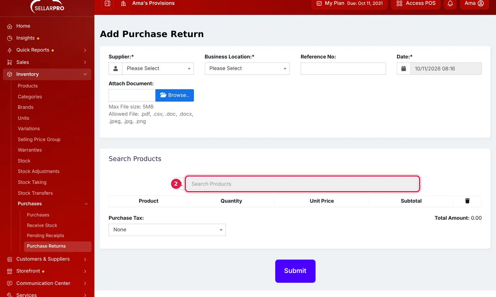Image resolution: width=496 pixels, height=297 pixels.
Task: Click the supplier person icon
Action: [115, 69]
